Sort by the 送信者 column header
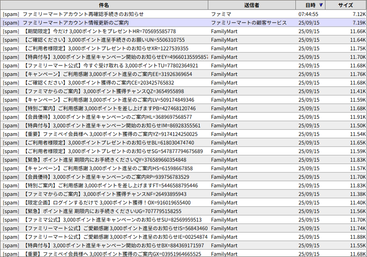 (x=251, y=5)
